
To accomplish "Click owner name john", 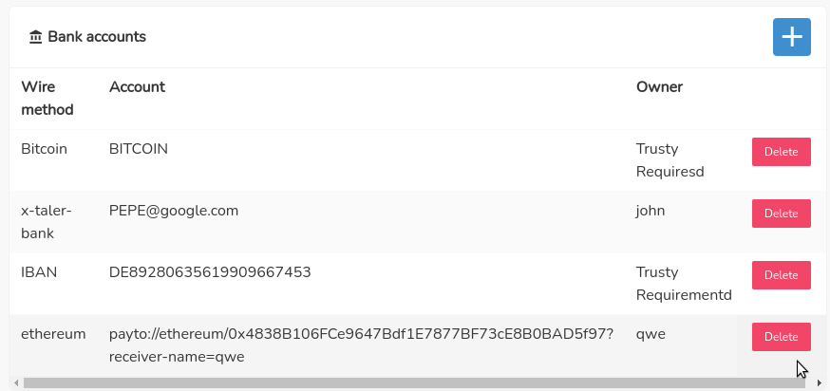I will click(651, 210).
